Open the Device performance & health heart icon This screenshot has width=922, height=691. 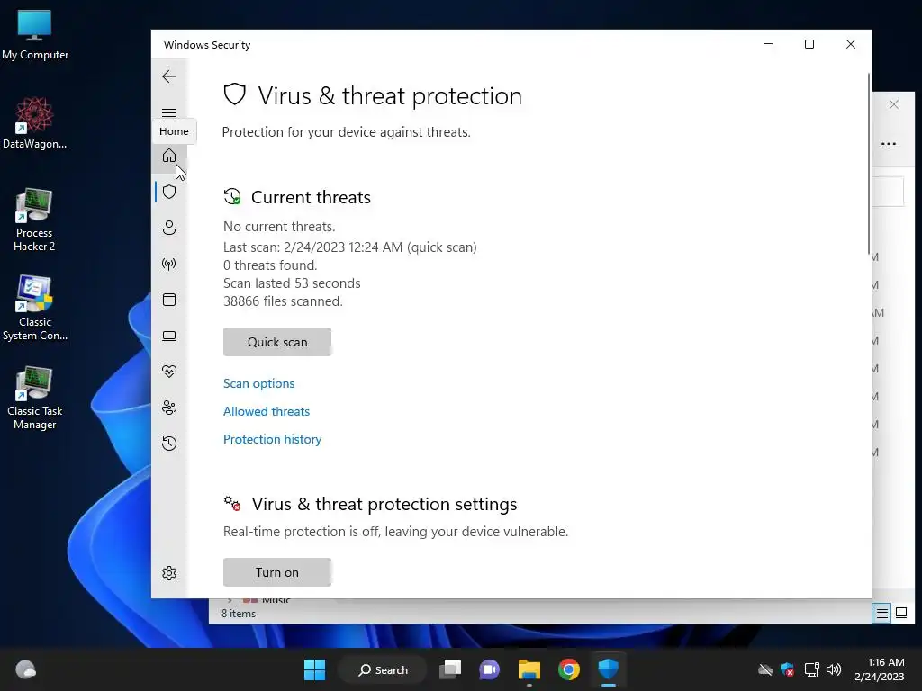(x=169, y=372)
